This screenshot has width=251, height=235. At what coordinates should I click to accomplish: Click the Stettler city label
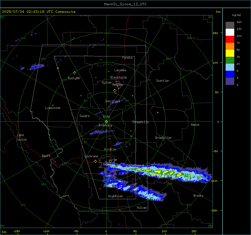163,81
